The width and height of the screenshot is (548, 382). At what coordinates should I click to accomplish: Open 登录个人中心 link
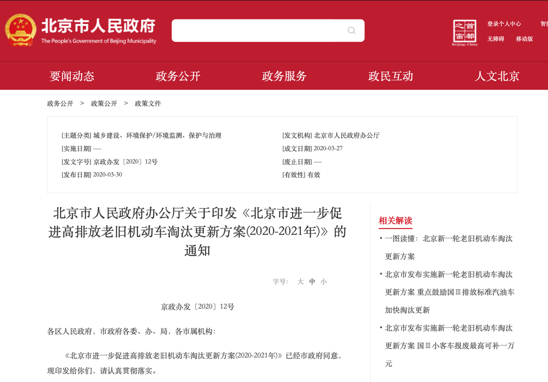pos(504,24)
